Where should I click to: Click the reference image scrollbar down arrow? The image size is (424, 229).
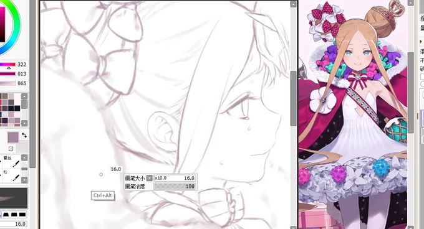(410, 227)
